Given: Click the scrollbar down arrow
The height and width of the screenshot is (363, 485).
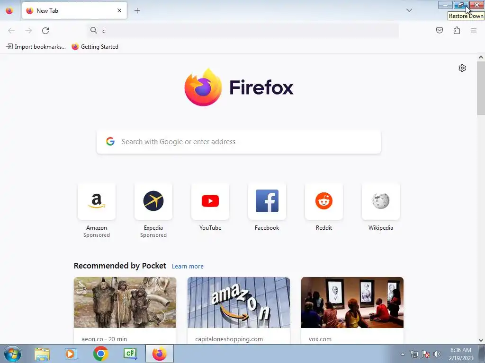Looking at the screenshot, I should [481, 340].
